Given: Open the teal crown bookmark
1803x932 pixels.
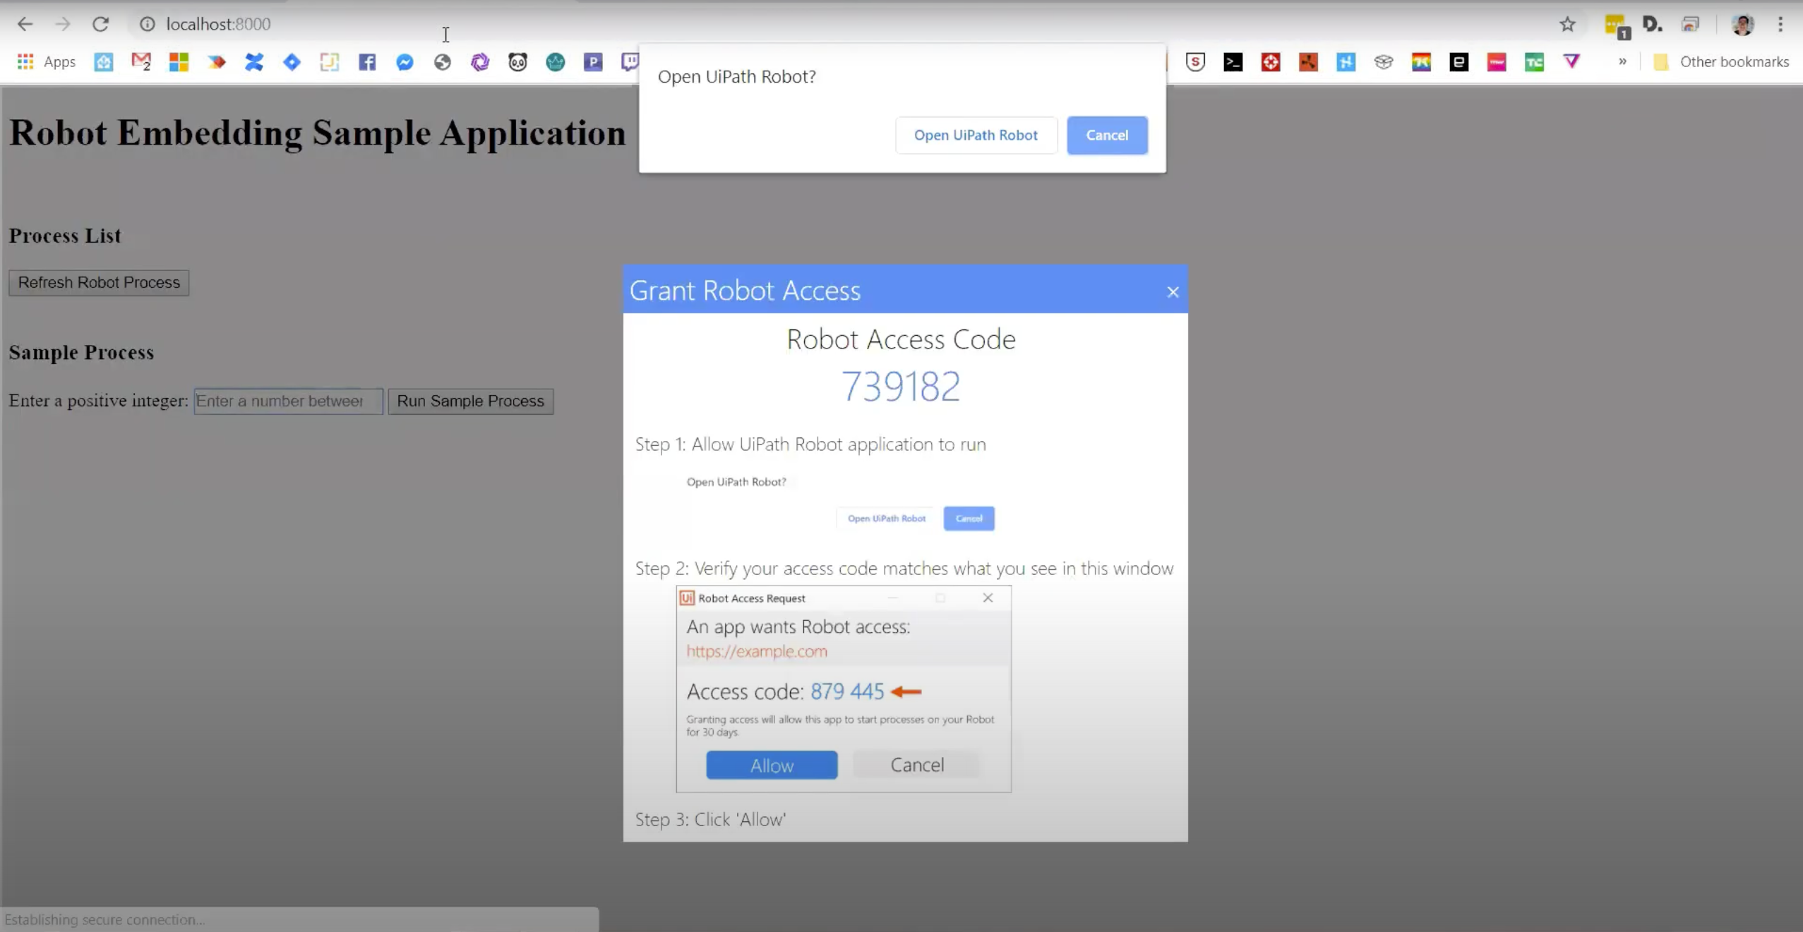Looking at the screenshot, I should [556, 62].
